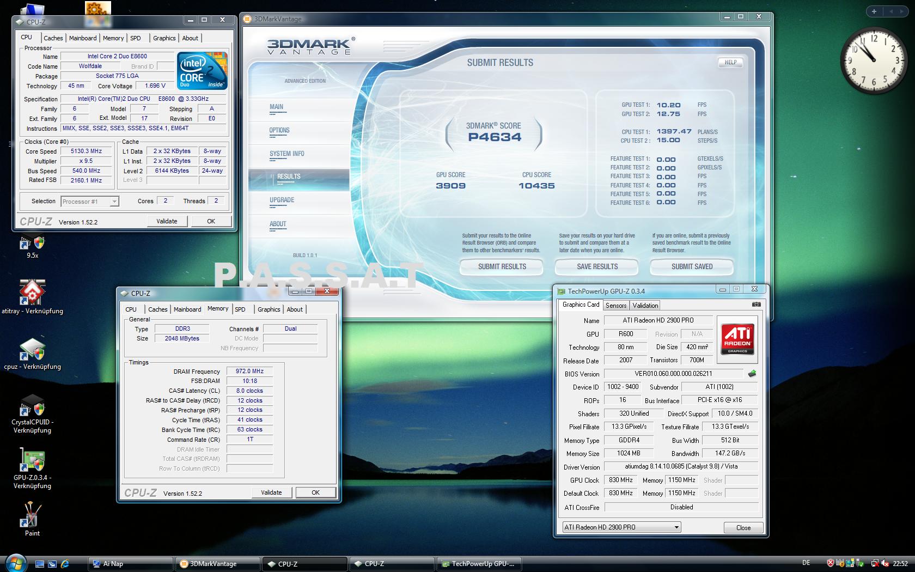The width and height of the screenshot is (915, 572).
Task: Click the red security shield tray icon
Action: [x=831, y=563]
